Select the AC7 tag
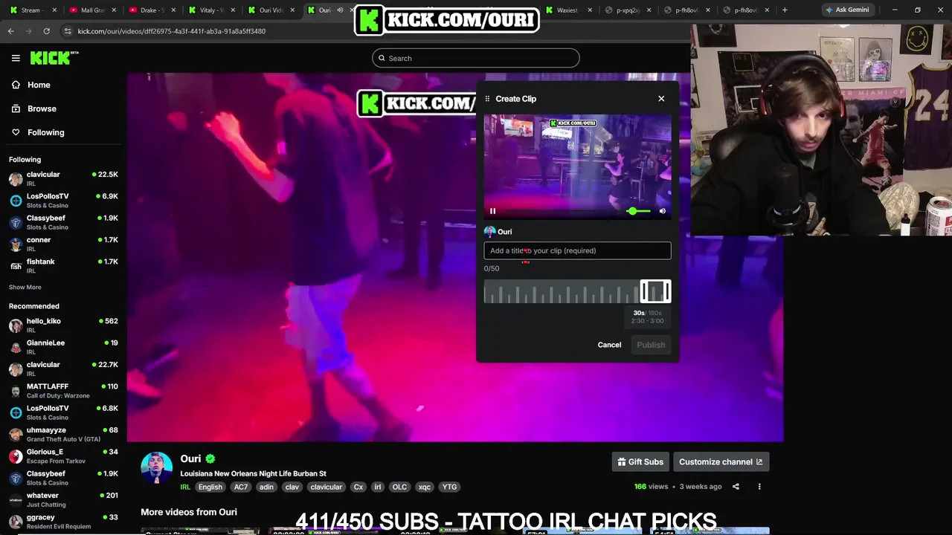The height and width of the screenshot is (535, 952). click(241, 487)
